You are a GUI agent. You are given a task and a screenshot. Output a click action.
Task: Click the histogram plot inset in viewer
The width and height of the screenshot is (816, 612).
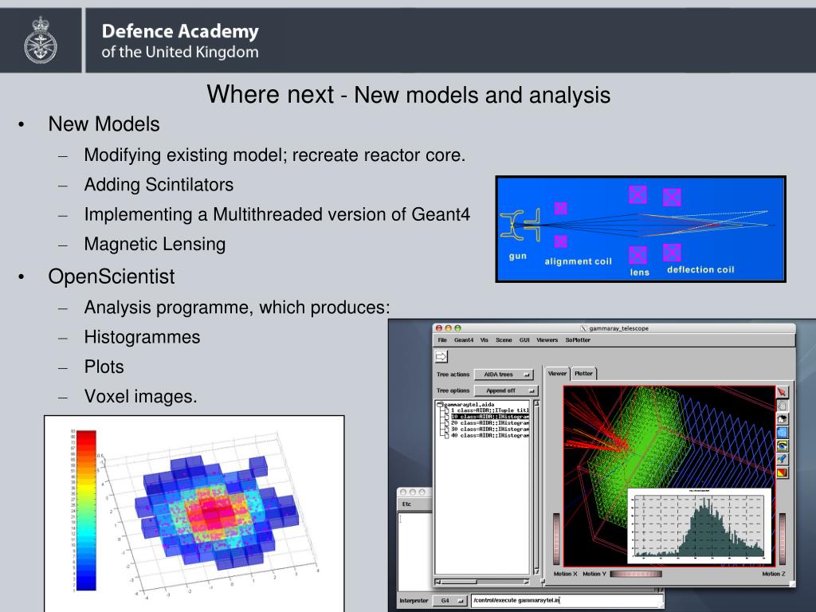click(699, 526)
